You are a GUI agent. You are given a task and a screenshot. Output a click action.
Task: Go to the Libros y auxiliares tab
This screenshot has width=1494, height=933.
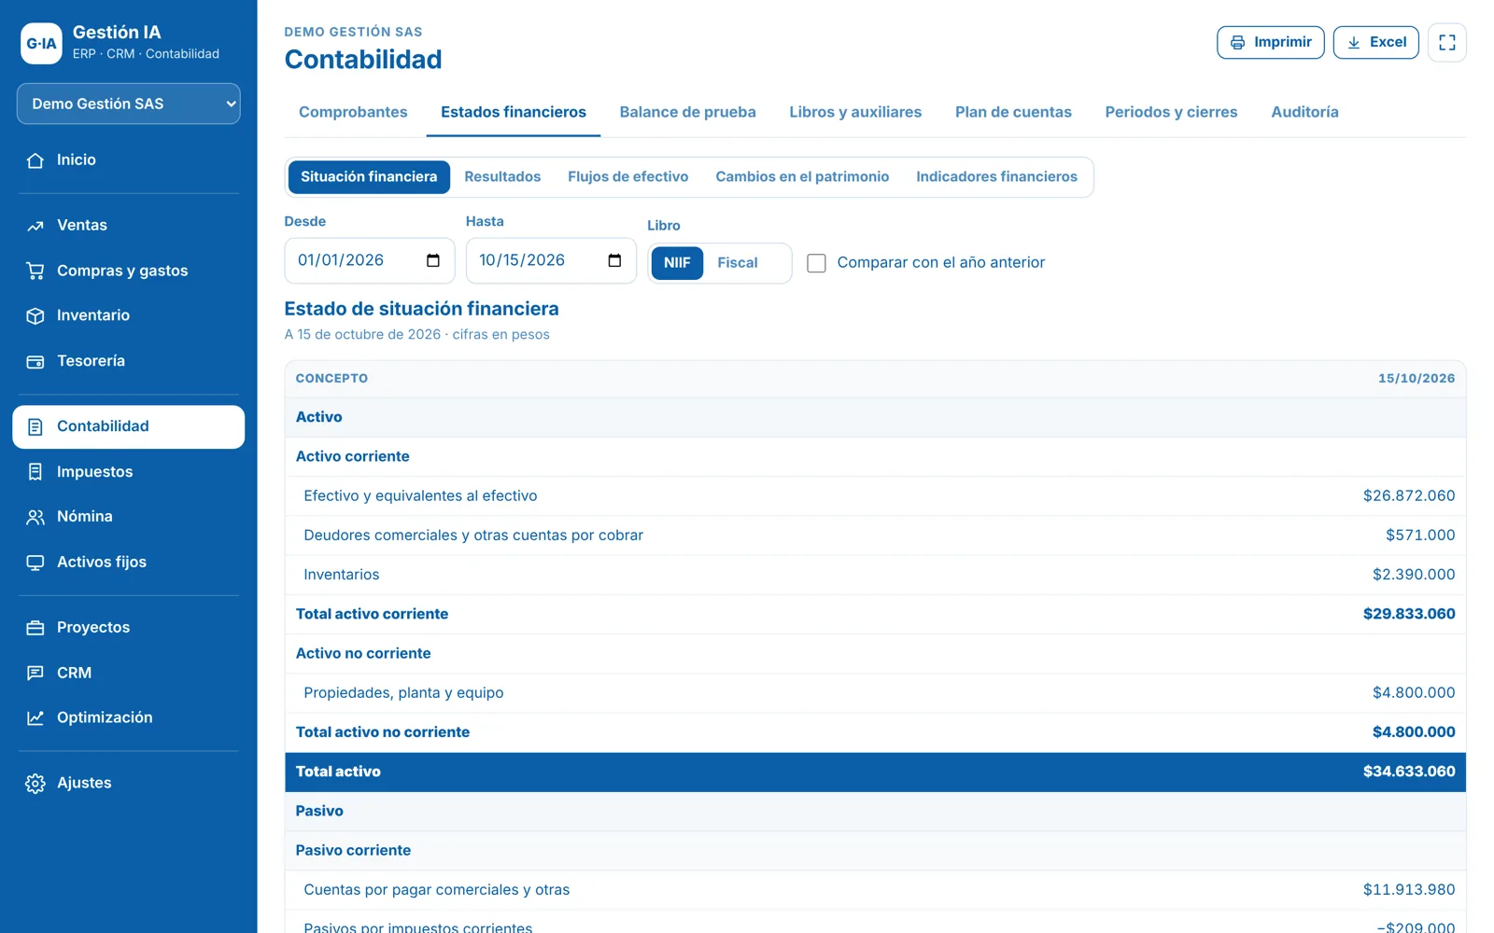click(x=855, y=112)
